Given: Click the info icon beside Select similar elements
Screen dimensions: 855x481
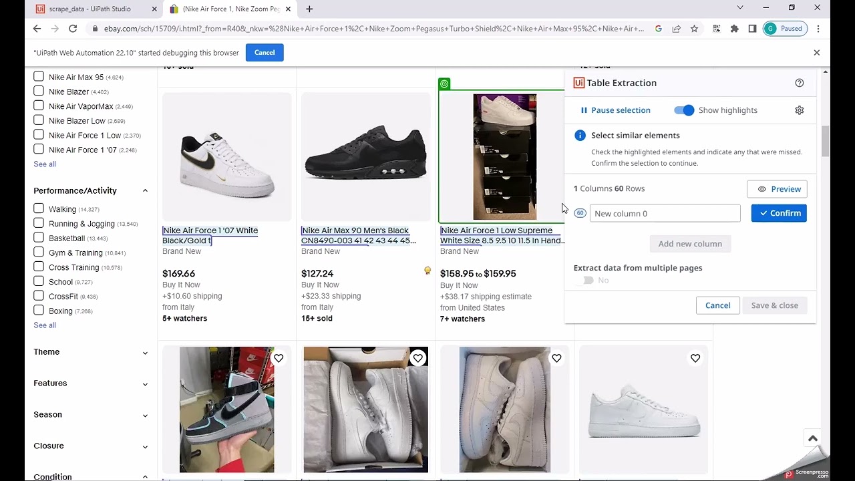Looking at the screenshot, I should pyautogui.click(x=580, y=136).
